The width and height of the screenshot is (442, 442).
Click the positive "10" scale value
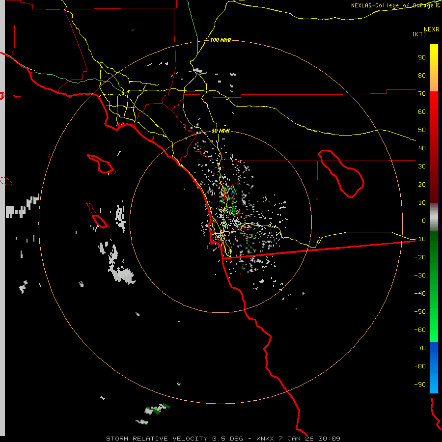click(422, 203)
